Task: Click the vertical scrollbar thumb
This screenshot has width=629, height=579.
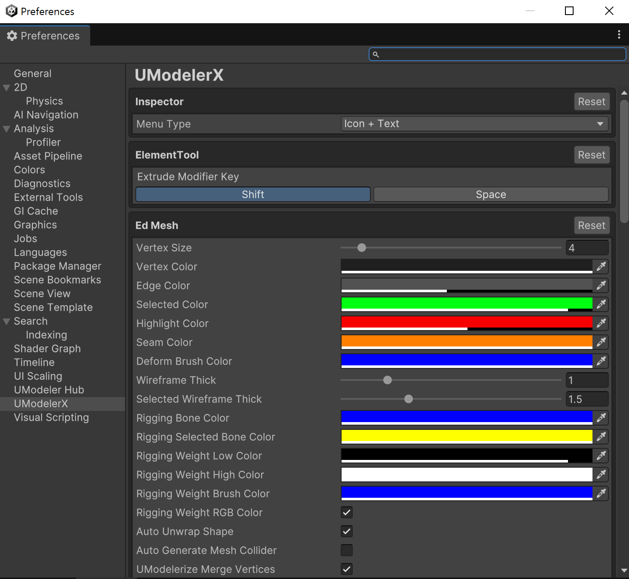Action: point(624,161)
